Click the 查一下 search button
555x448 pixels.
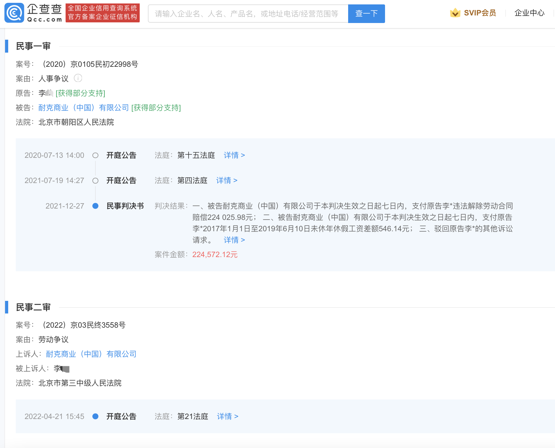[x=366, y=14]
